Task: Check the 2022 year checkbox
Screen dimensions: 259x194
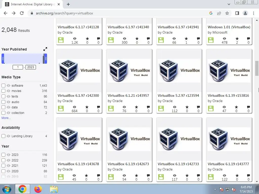Action: (3, 160)
